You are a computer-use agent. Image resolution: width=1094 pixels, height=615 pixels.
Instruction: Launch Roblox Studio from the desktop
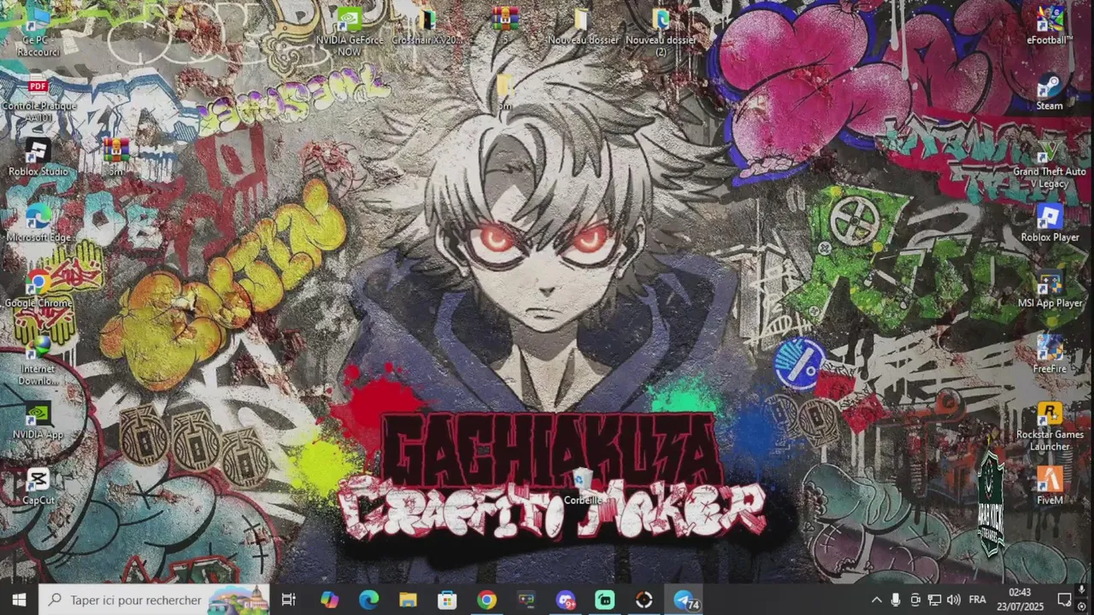tap(38, 157)
